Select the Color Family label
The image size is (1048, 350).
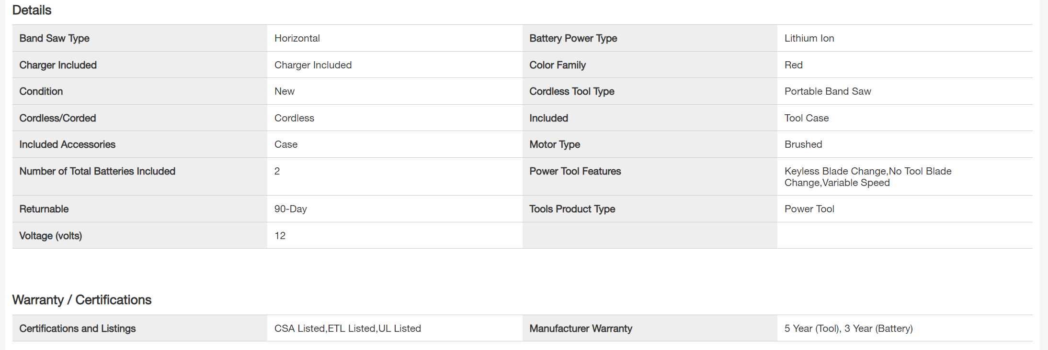tap(557, 65)
